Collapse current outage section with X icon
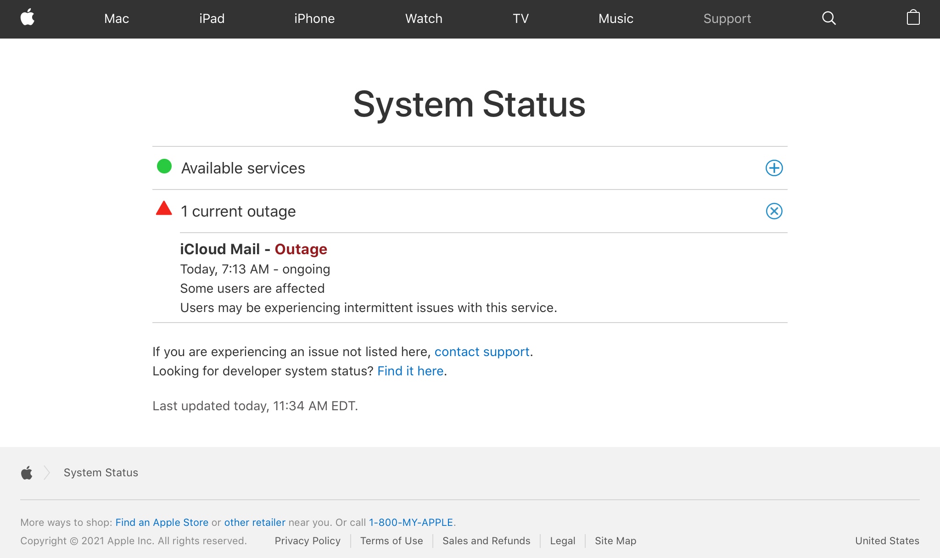 (774, 211)
